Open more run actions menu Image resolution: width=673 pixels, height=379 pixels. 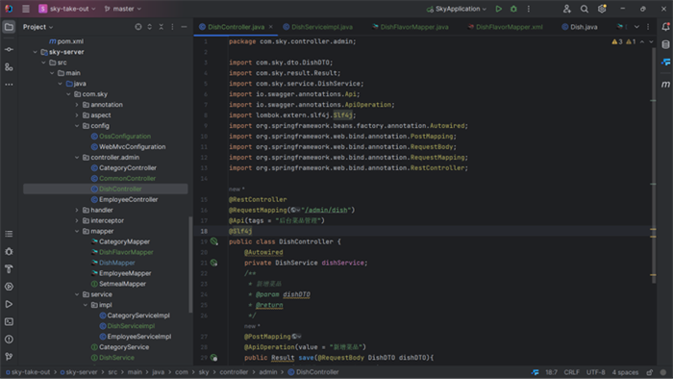pyautogui.click(x=529, y=9)
